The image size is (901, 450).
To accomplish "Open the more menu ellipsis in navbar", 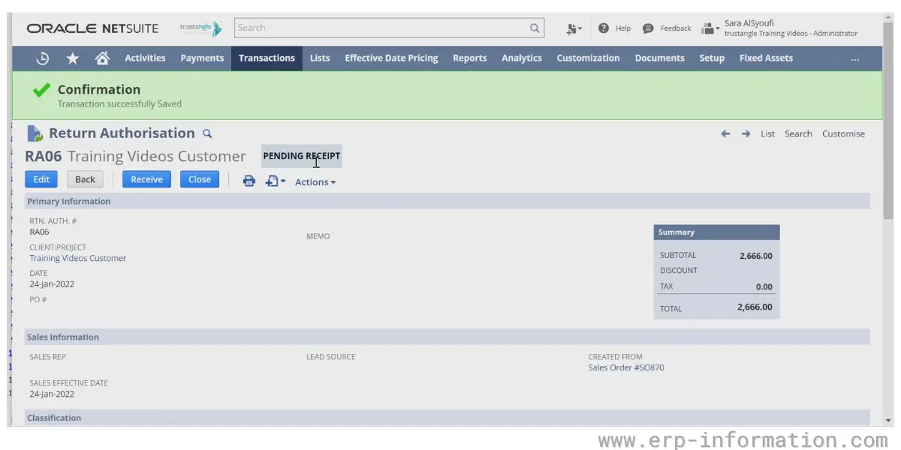I will (854, 58).
